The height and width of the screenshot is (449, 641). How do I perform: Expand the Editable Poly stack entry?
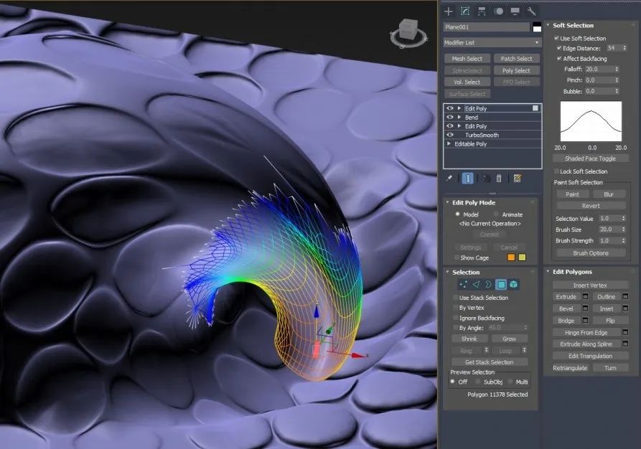point(449,144)
